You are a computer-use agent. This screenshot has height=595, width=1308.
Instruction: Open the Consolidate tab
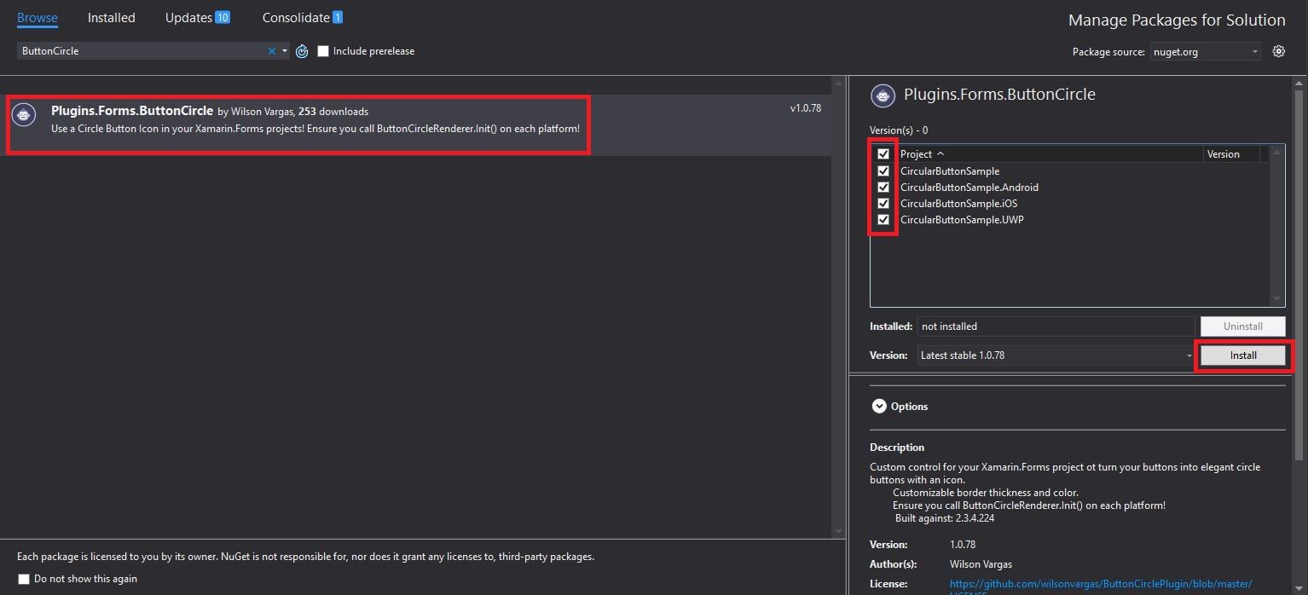[x=303, y=17]
